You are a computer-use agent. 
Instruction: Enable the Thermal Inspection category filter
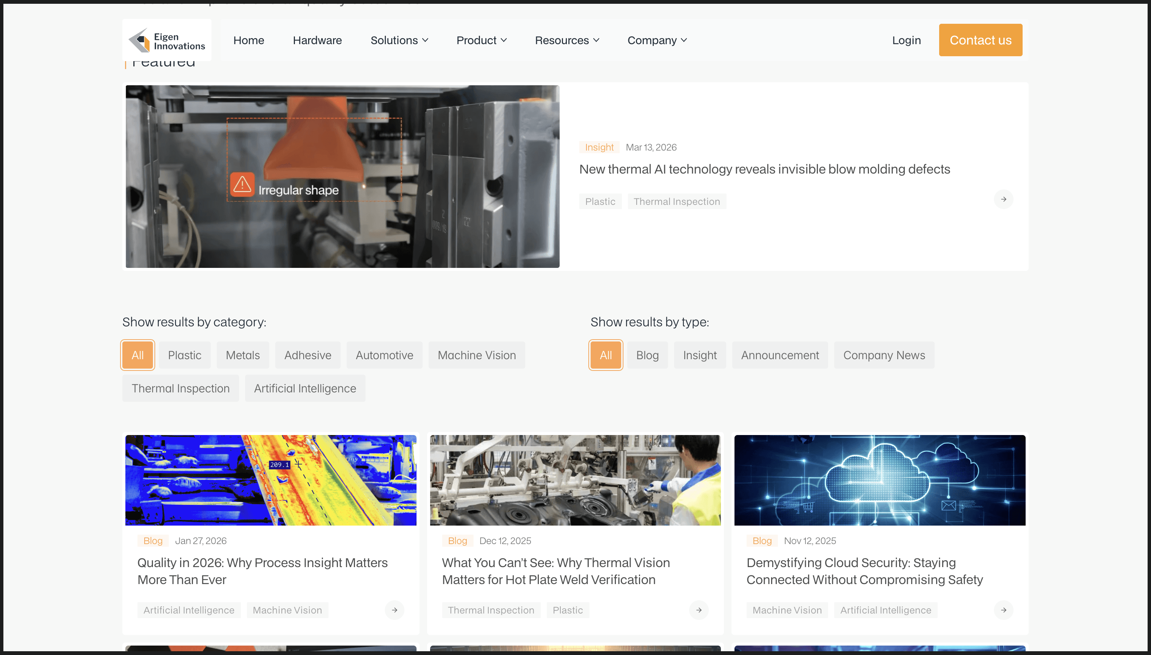[x=181, y=388]
